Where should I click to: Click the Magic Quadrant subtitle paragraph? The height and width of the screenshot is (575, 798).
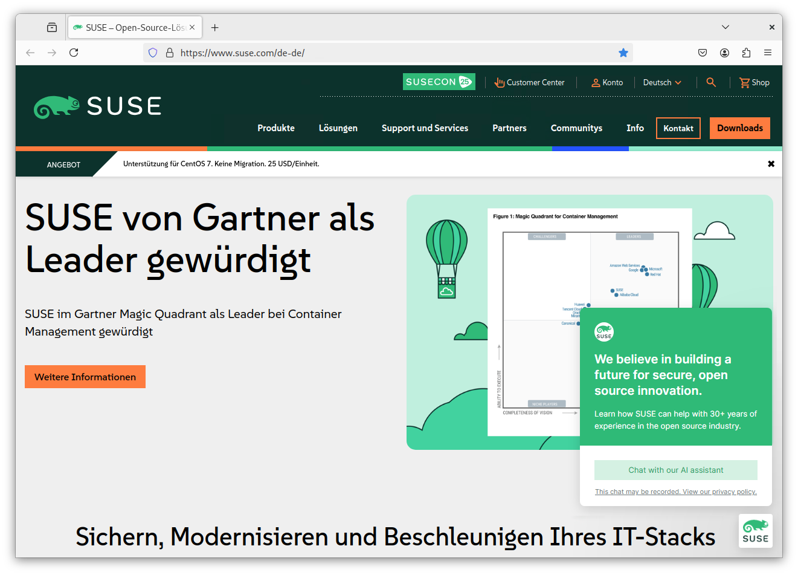click(183, 323)
